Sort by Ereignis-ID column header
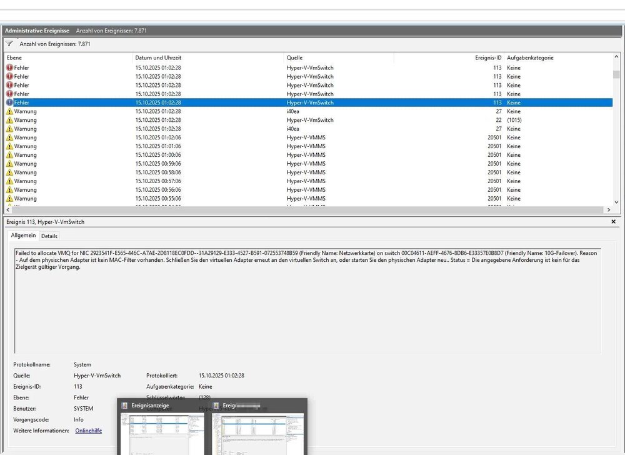 [x=488, y=58]
